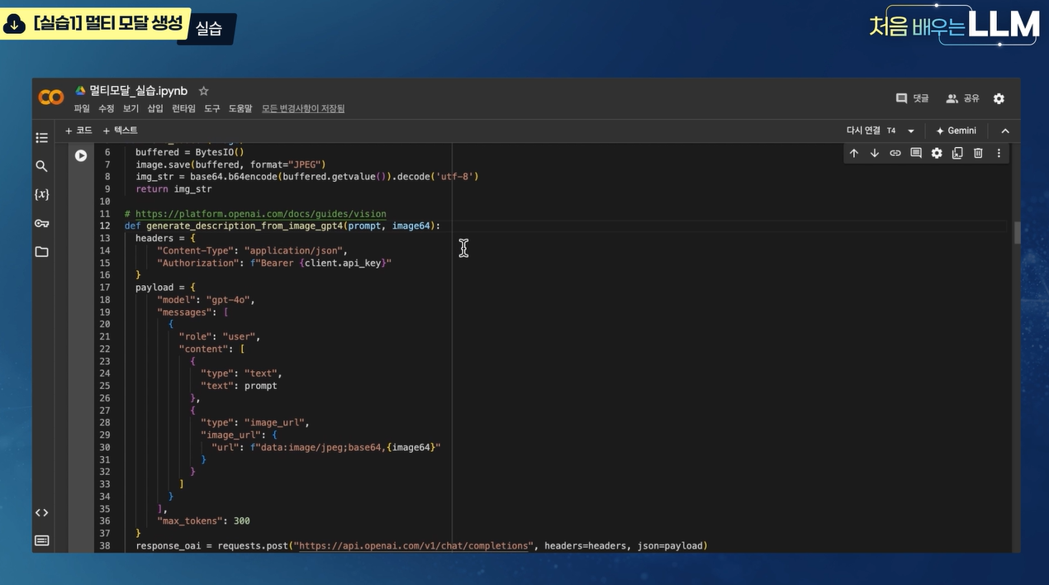Open the 도움말 menu
The image size is (1049, 585).
coord(240,108)
